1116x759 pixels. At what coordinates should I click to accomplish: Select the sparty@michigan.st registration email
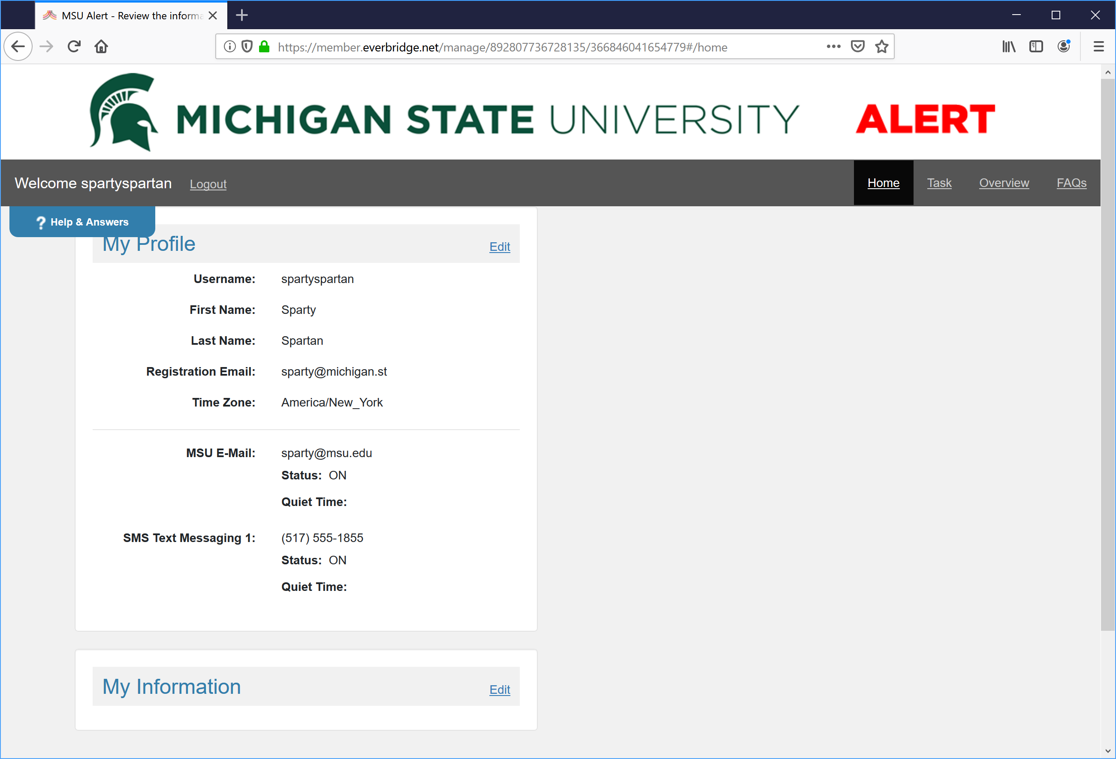334,372
